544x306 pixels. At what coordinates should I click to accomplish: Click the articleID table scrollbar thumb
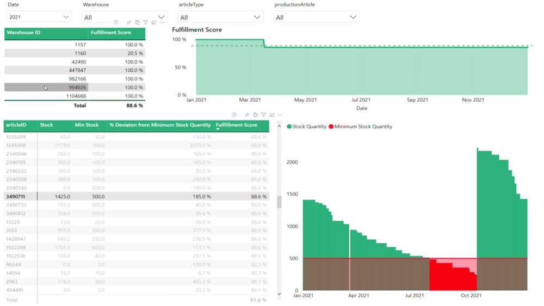coord(279,202)
